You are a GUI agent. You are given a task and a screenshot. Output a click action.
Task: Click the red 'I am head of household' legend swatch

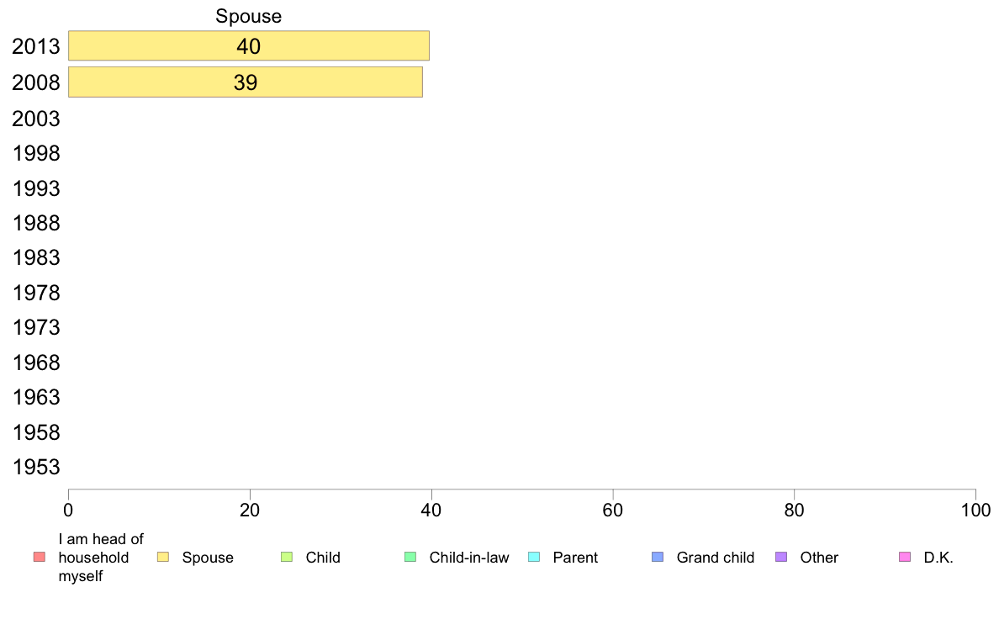point(39,557)
